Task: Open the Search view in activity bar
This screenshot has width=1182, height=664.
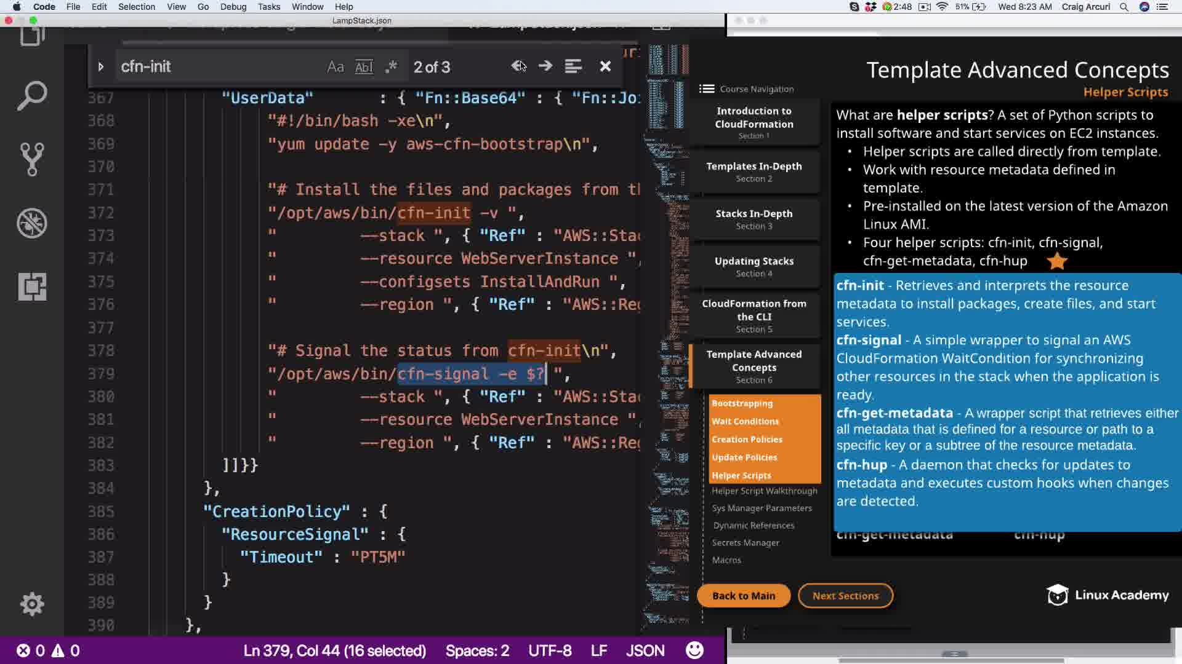Action: pos(32,96)
